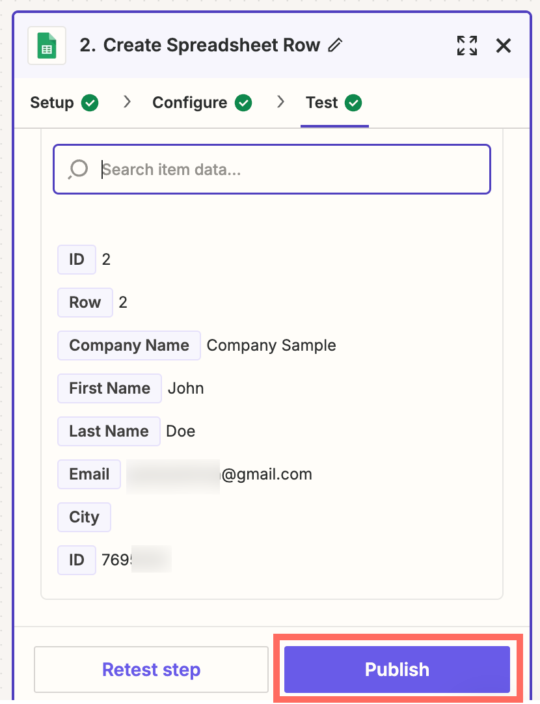Select the Company Name field label
Viewport: 540px width, 704px height.
(129, 345)
